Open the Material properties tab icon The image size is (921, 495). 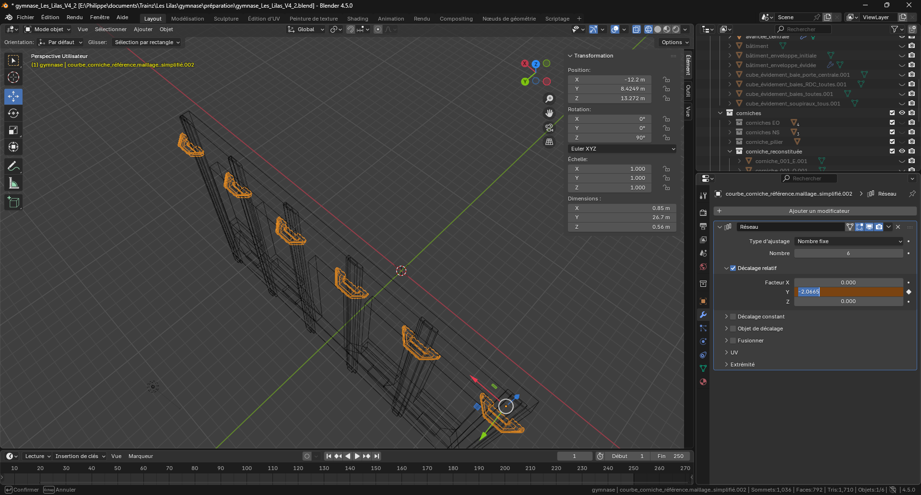click(x=703, y=382)
